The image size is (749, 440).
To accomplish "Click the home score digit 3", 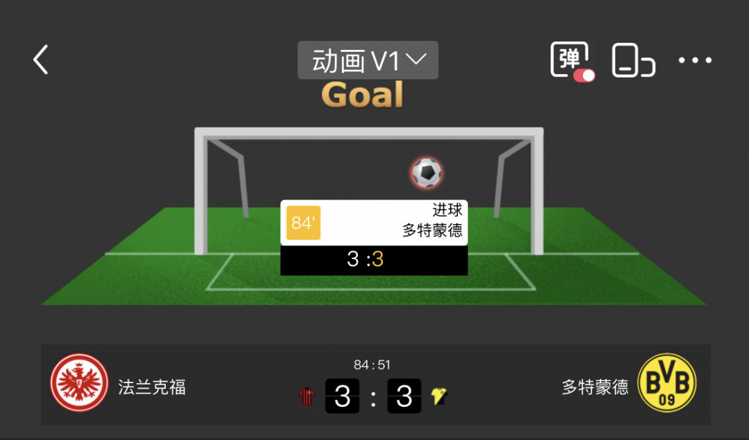I will [x=342, y=396].
